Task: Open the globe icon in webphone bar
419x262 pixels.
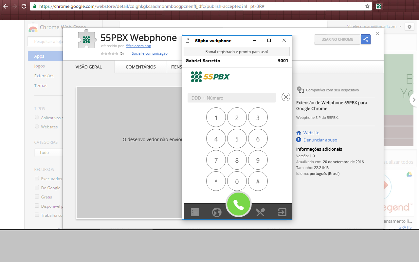Action: [x=217, y=212]
